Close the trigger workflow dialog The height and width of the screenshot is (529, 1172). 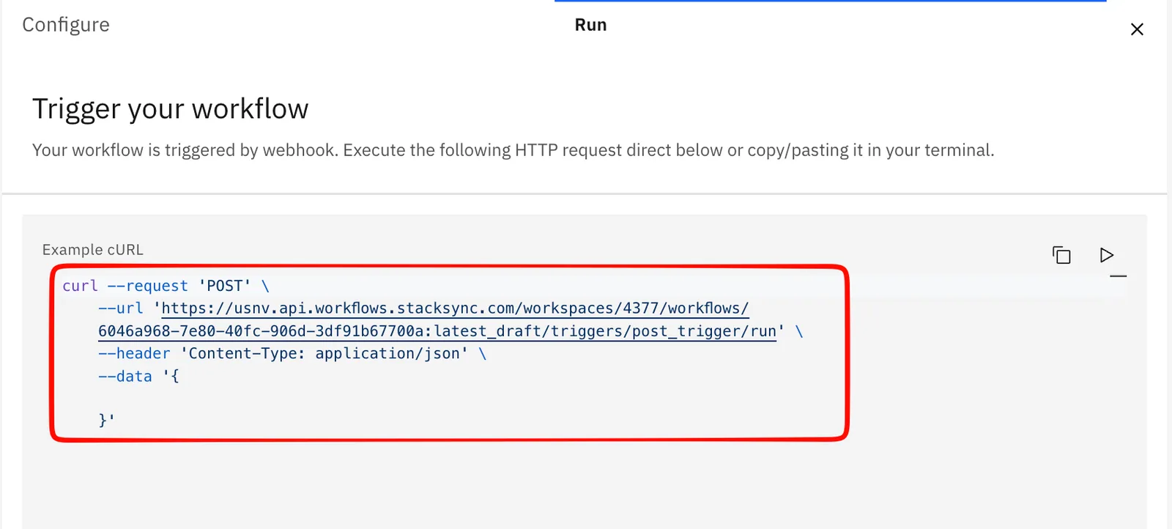pos(1137,29)
